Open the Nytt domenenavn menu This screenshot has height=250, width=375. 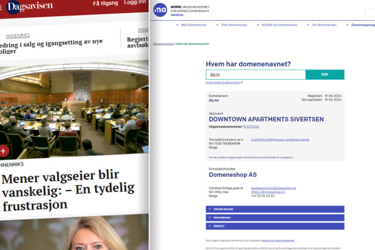coord(191,25)
